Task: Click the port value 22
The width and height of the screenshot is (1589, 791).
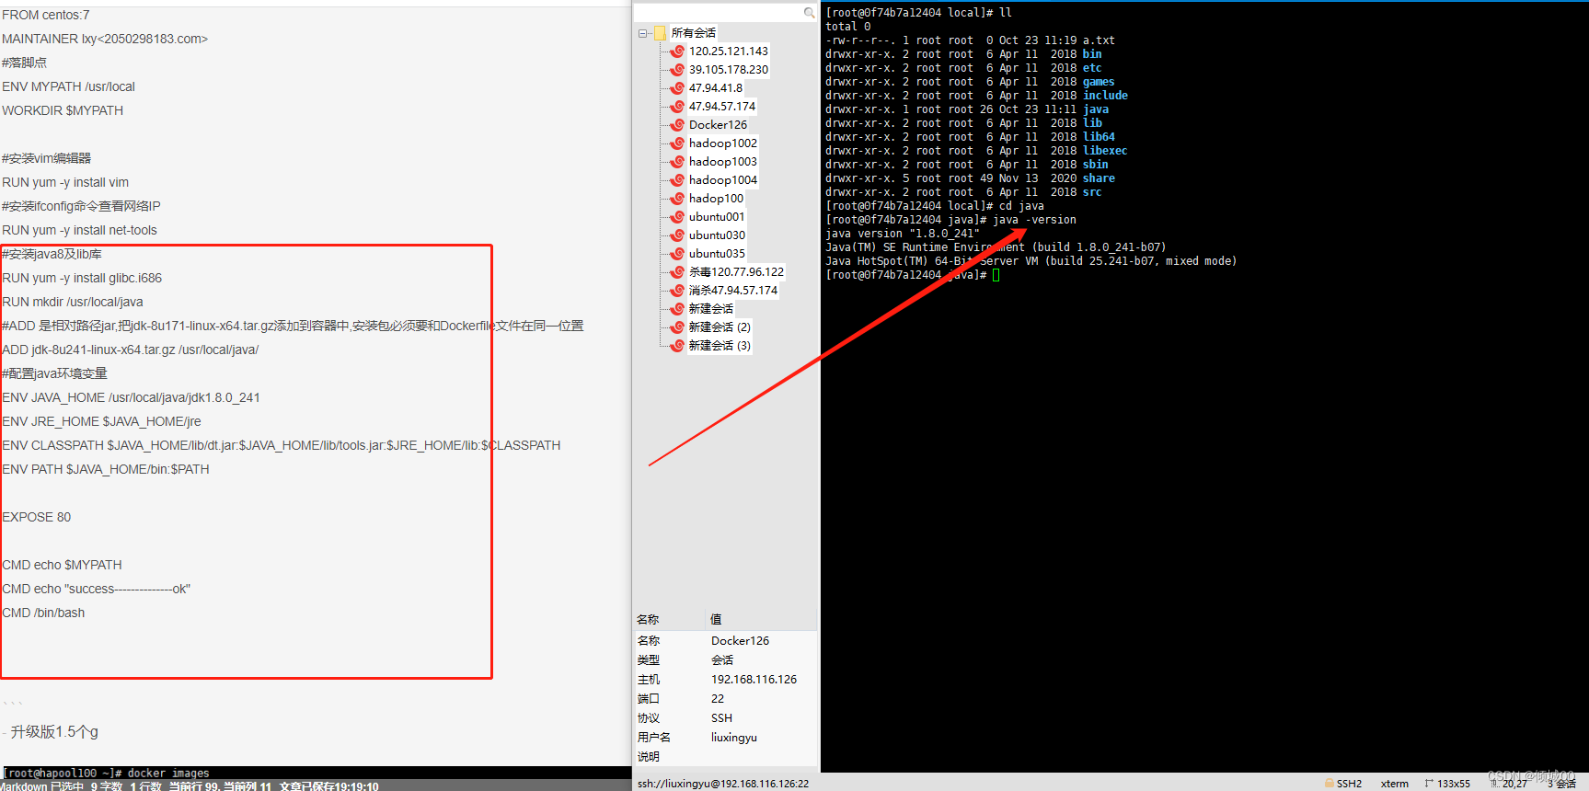Action: (x=718, y=699)
